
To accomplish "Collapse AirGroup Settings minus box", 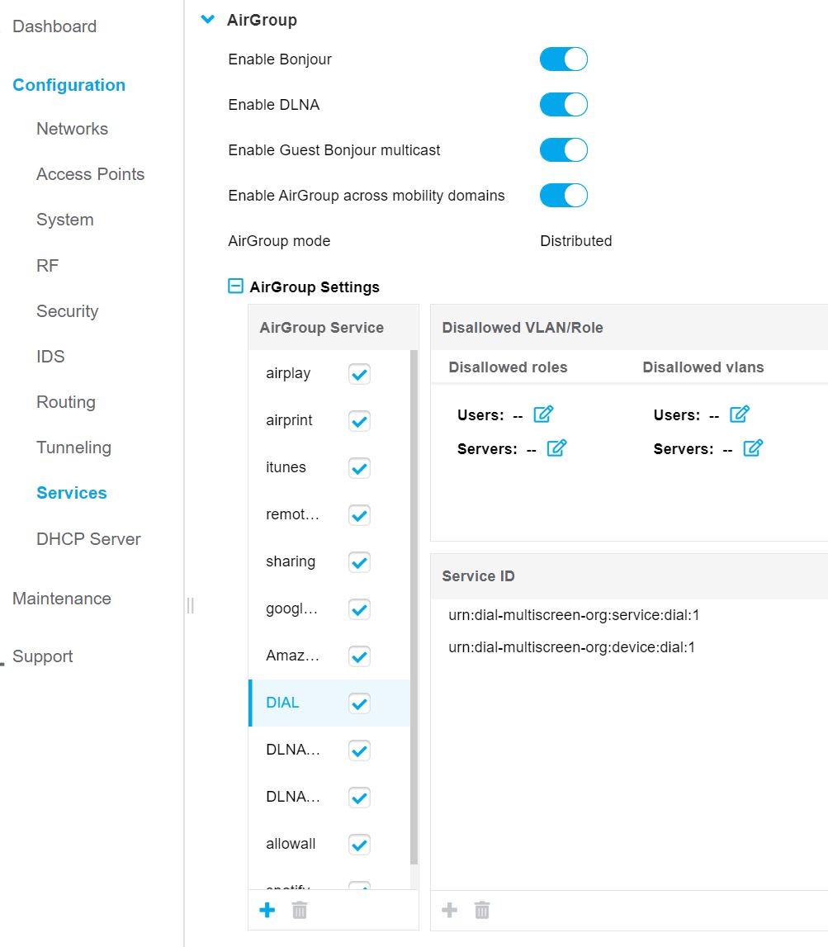I will (235, 286).
